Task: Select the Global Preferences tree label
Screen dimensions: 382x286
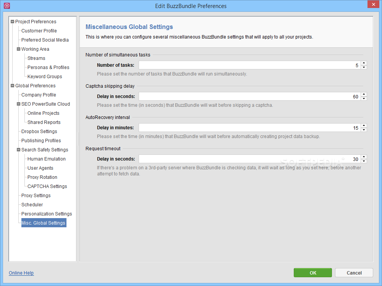Action: [x=36, y=85]
